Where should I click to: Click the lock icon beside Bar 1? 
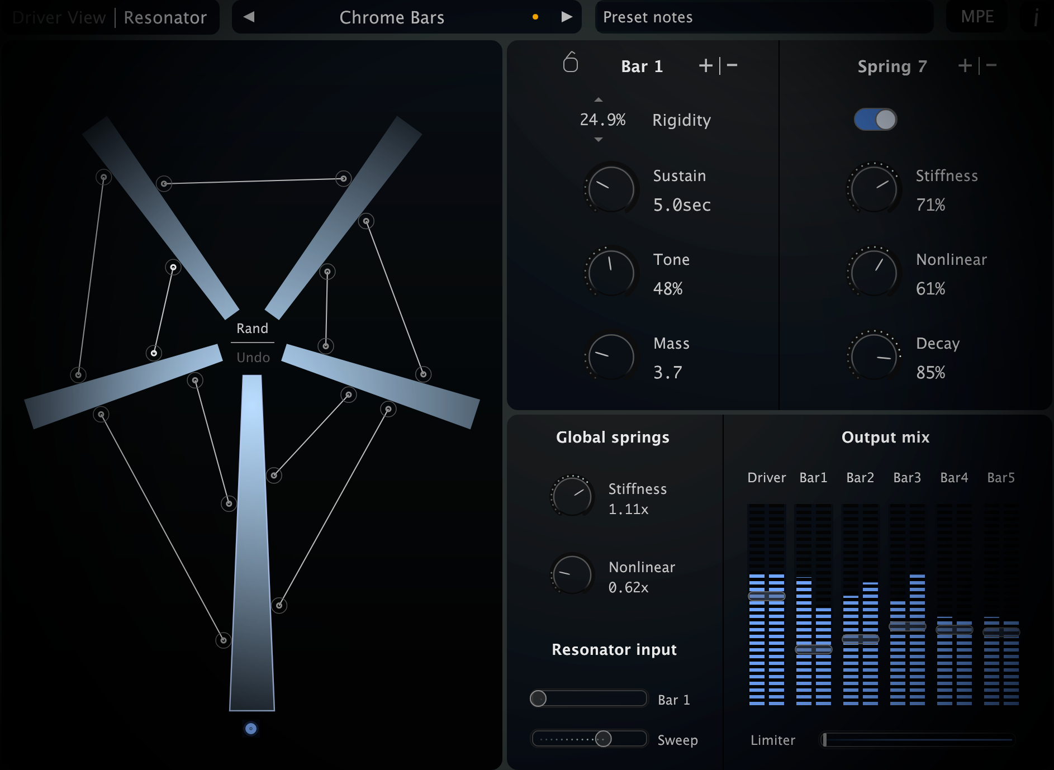(571, 63)
